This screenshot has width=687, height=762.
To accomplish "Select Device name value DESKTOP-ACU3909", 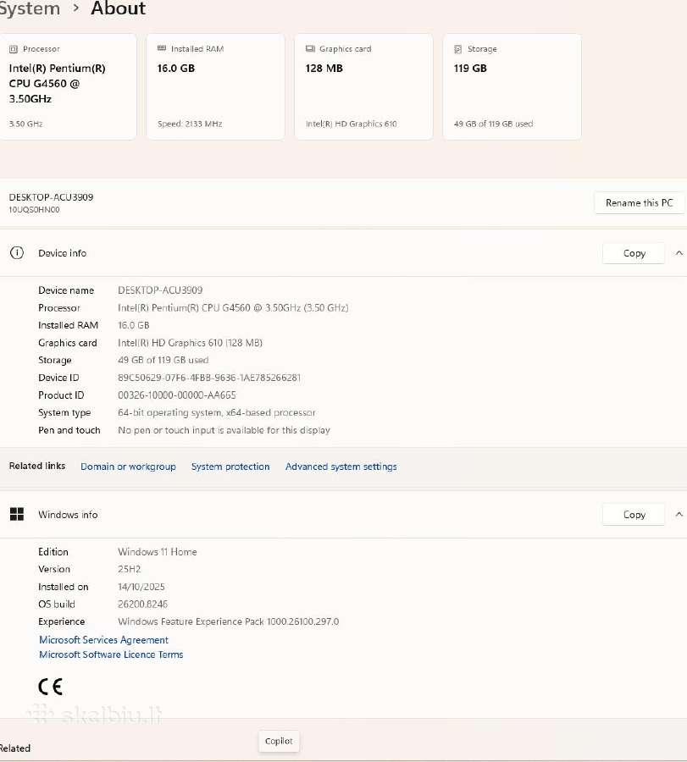I will coord(160,290).
